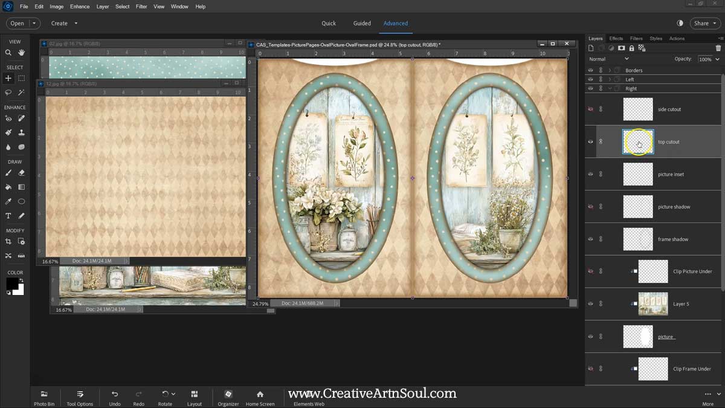Hide Layer 5
725x408 pixels.
point(590,304)
